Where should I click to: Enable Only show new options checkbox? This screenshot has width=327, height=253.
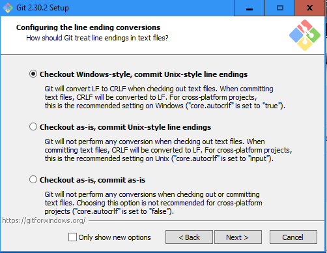pos(72,237)
